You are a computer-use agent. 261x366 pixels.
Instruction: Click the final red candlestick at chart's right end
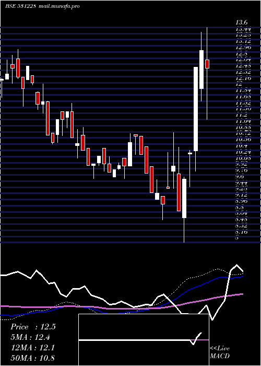point(207,64)
